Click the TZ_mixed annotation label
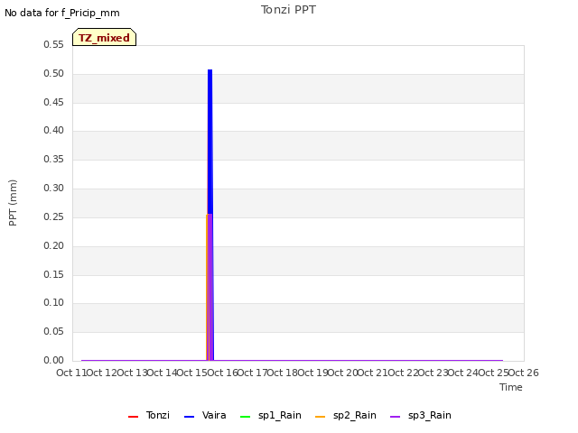The image size is (578, 433). pos(105,37)
